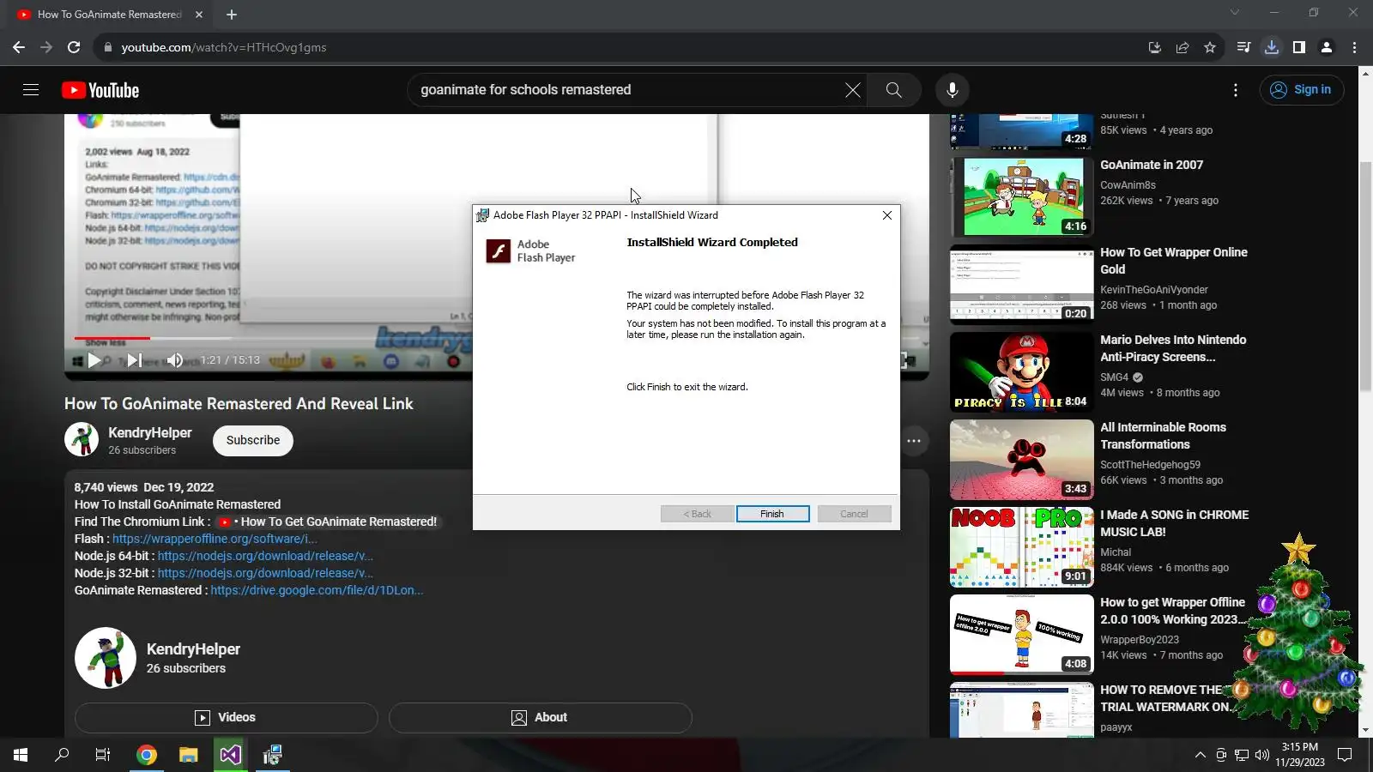The width and height of the screenshot is (1373, 772).
Task: Install page as app from address bar
Action: 1155,47
